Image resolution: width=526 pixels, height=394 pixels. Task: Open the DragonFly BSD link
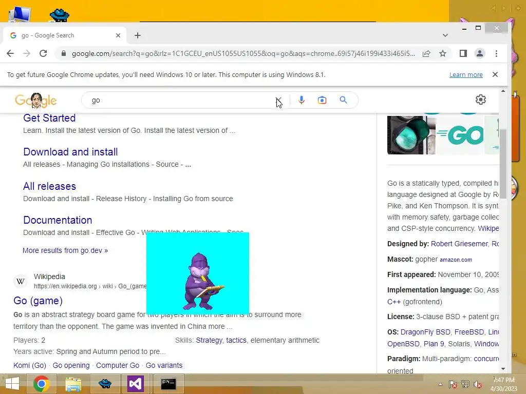(x=425, y=332)
